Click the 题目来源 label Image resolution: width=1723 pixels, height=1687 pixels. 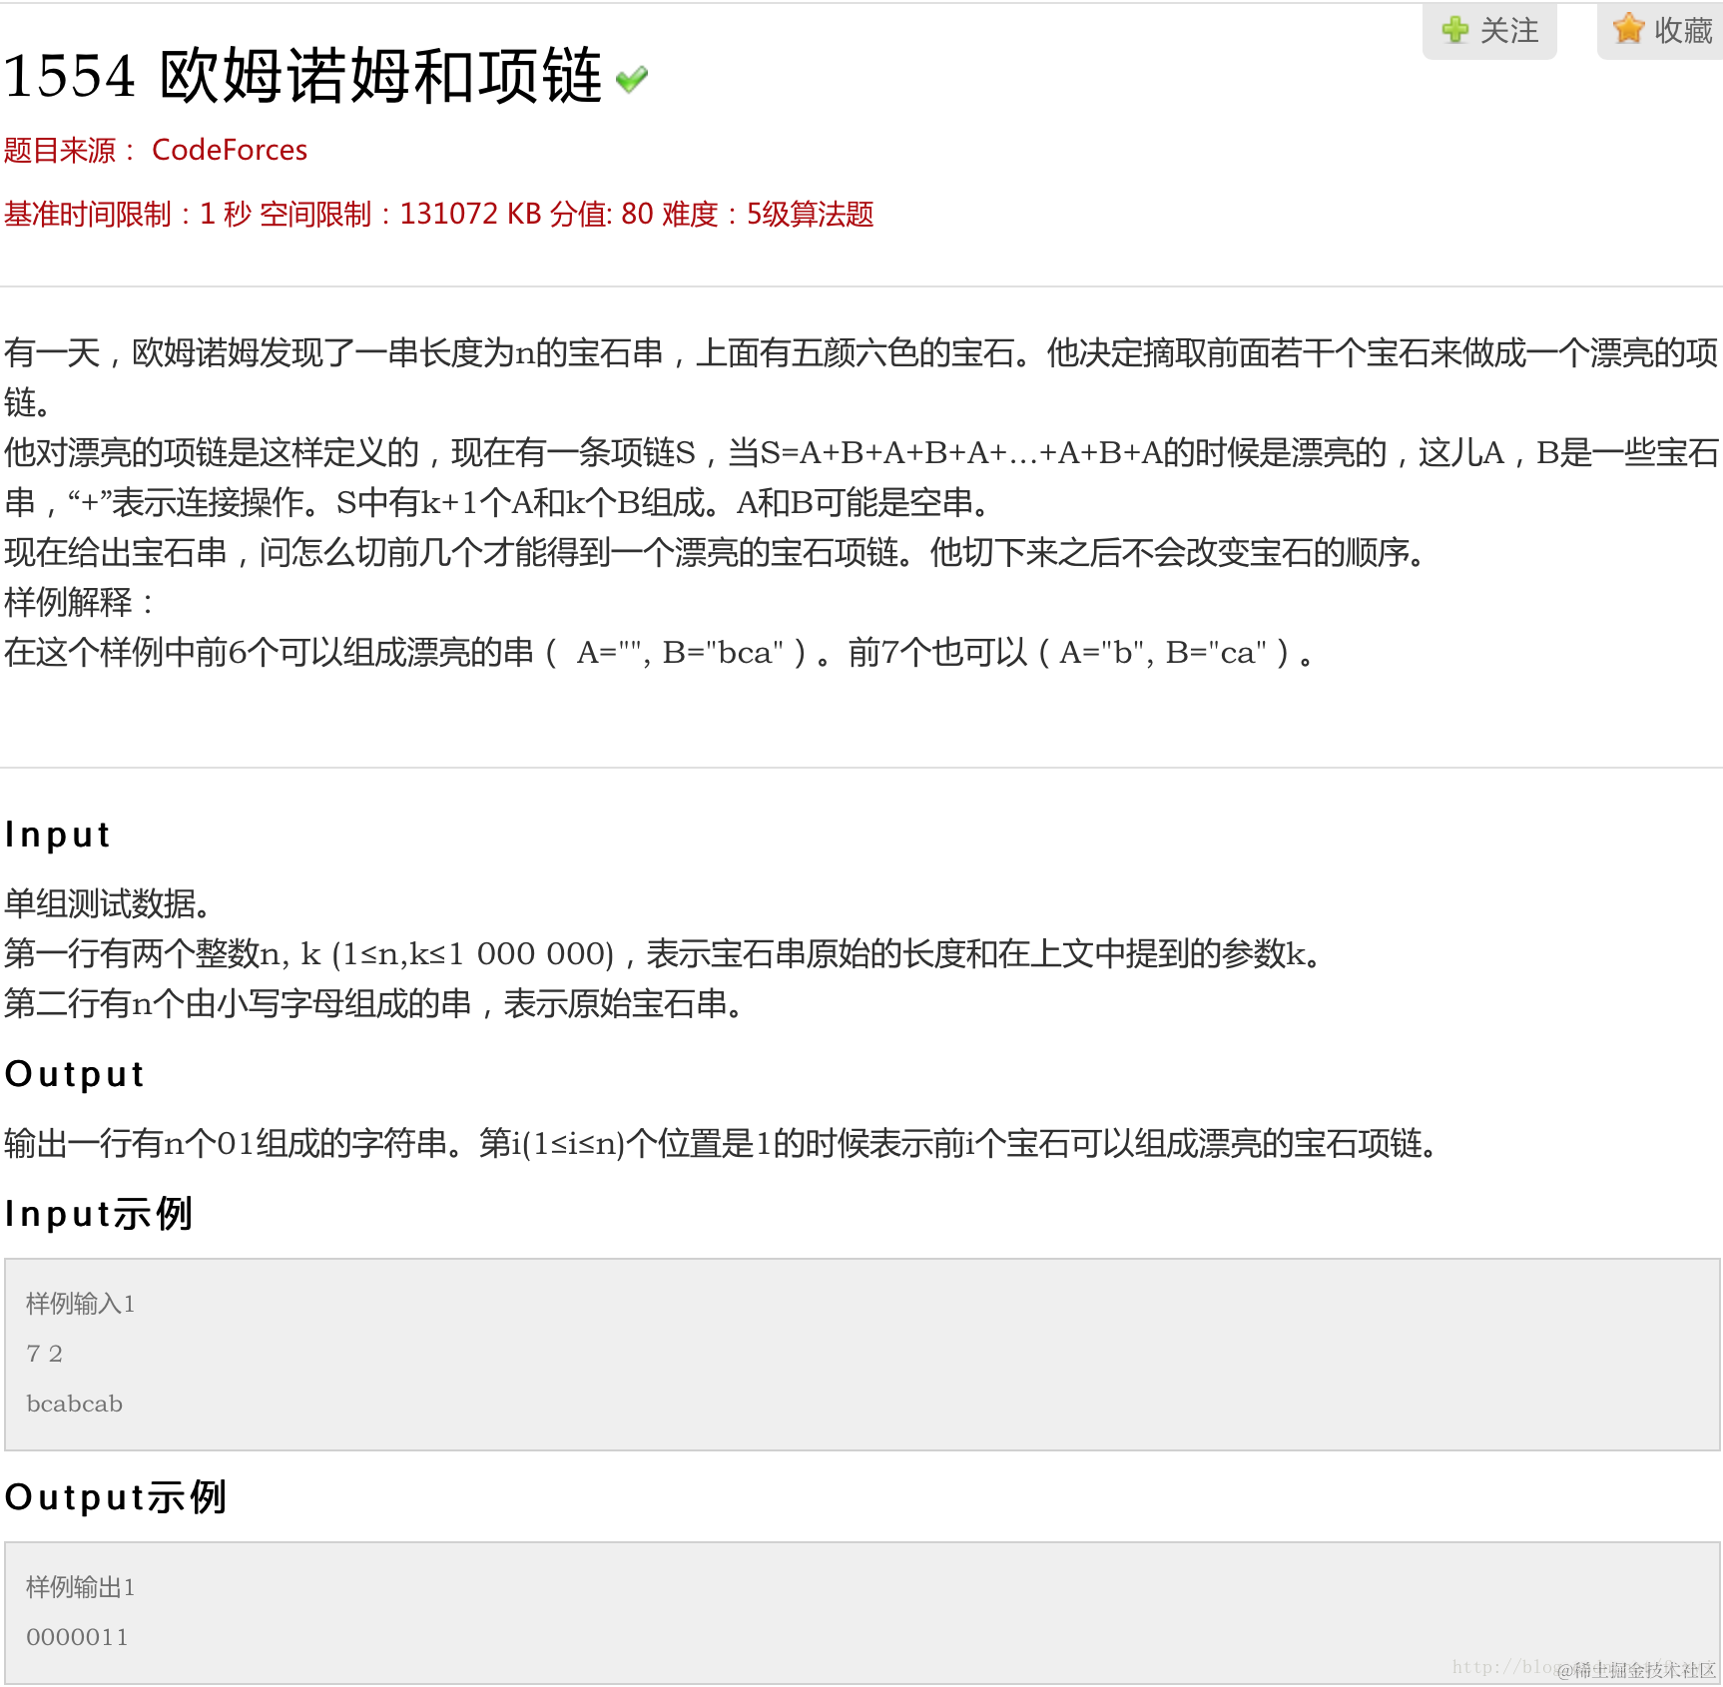[69, 150]
